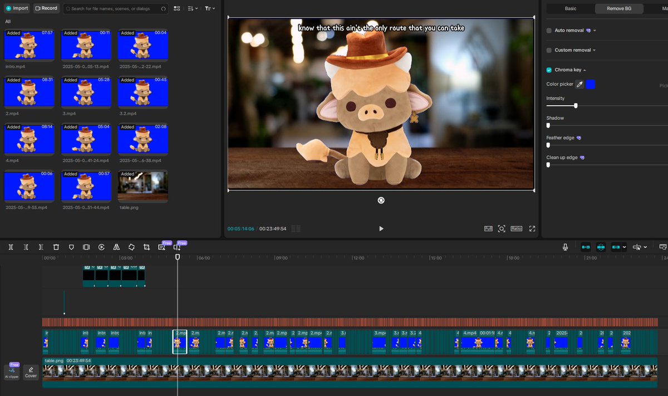668x396 pixels.
Task: Collapse the Chroma key section arrow
Action: pos(584,70)
